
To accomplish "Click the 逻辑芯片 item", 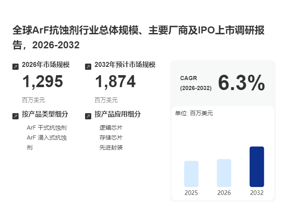I will 111,128.
